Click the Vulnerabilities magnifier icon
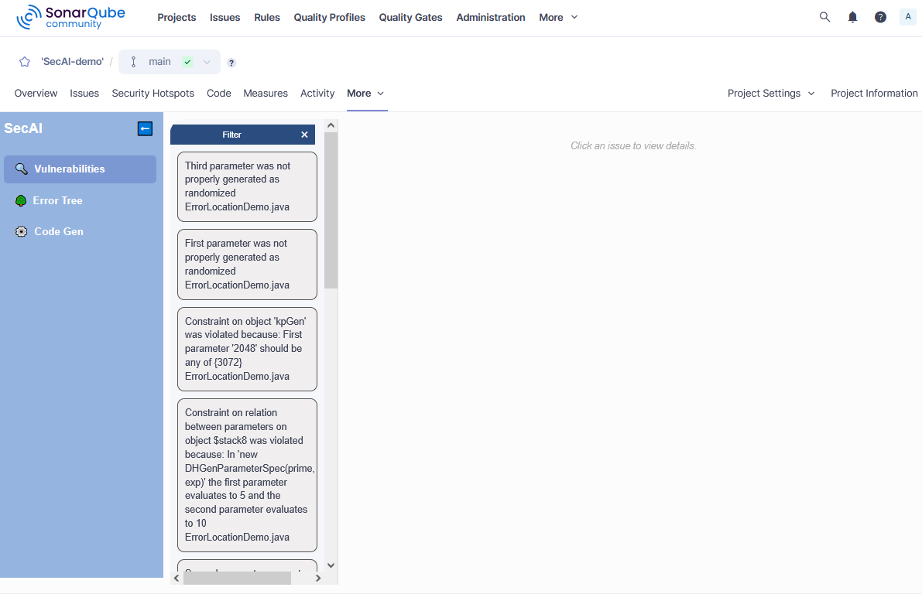This screenshot has width=922, height=594. click(x=21, y=169)
